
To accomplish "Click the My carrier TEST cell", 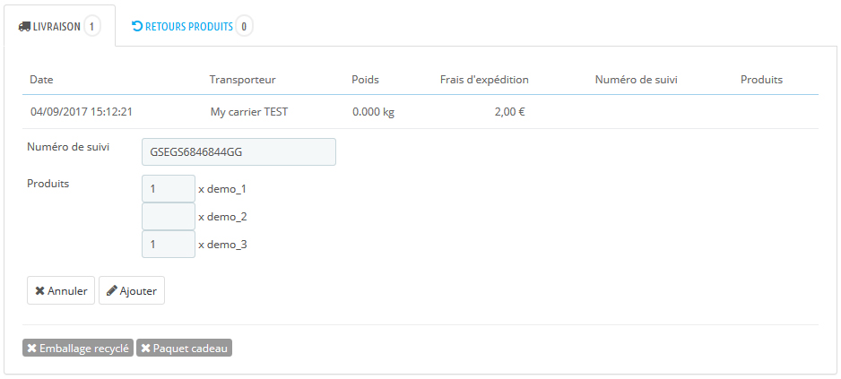I will [x=249, y=113].
